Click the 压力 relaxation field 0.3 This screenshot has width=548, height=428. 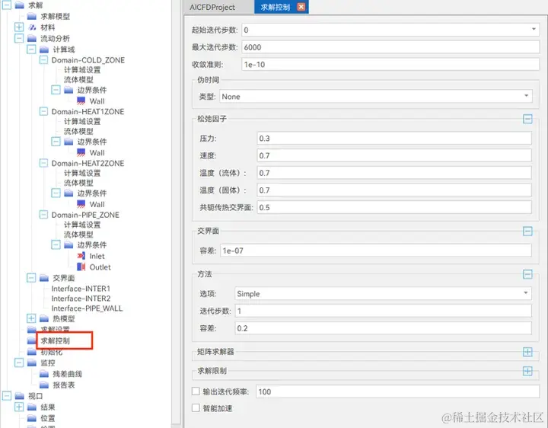tap(394, 138)
